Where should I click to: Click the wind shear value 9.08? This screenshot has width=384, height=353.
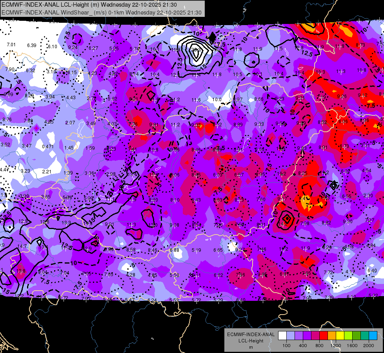pos(175,225)
